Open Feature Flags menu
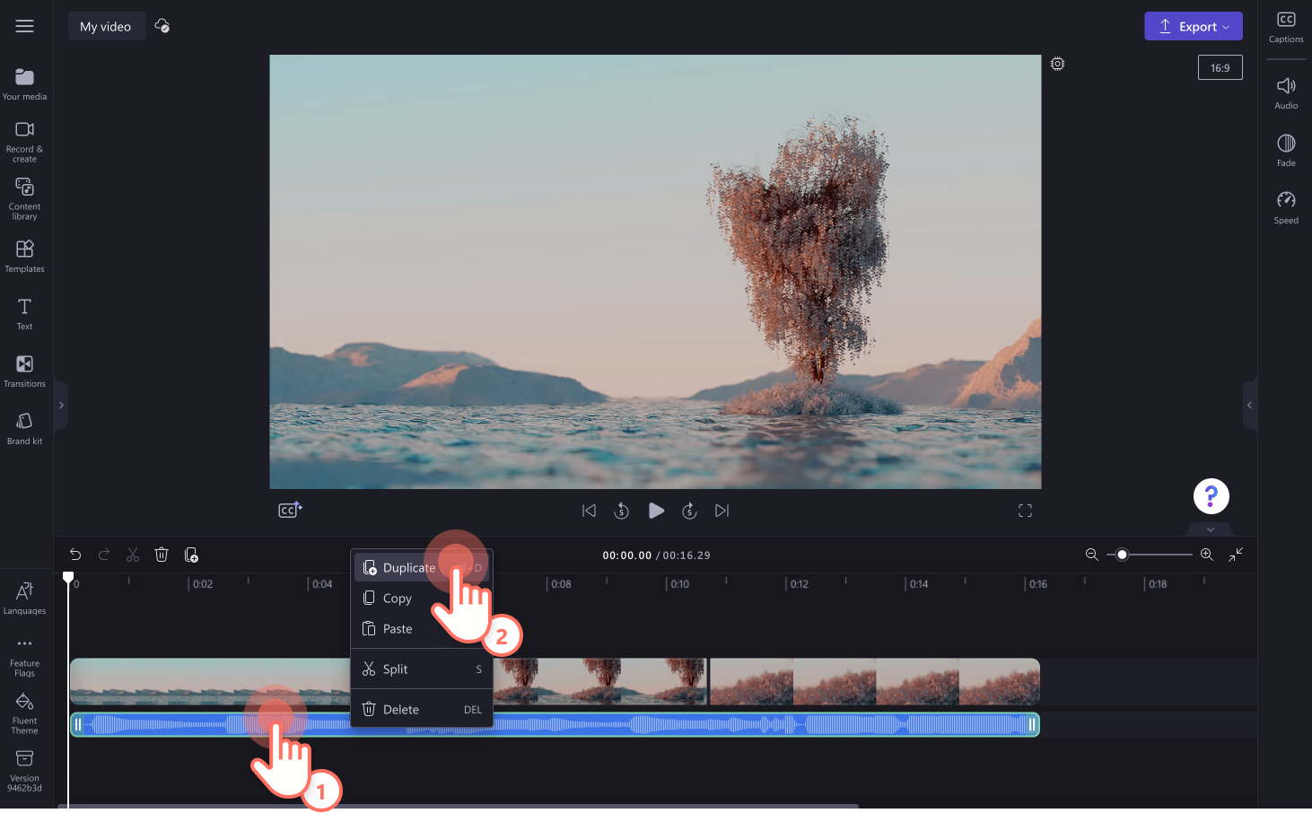This screenshot has height=813, width=1312. click(x=24, y=657)
